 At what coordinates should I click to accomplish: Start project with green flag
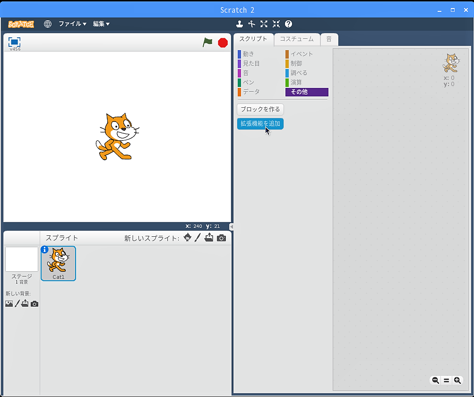tap(207, 43)
